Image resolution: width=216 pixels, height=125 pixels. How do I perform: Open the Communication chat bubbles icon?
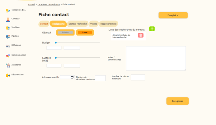[8, 56]
